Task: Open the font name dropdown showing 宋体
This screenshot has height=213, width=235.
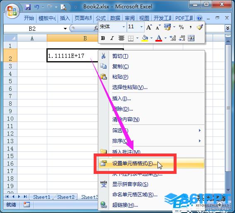Action: 112,27
